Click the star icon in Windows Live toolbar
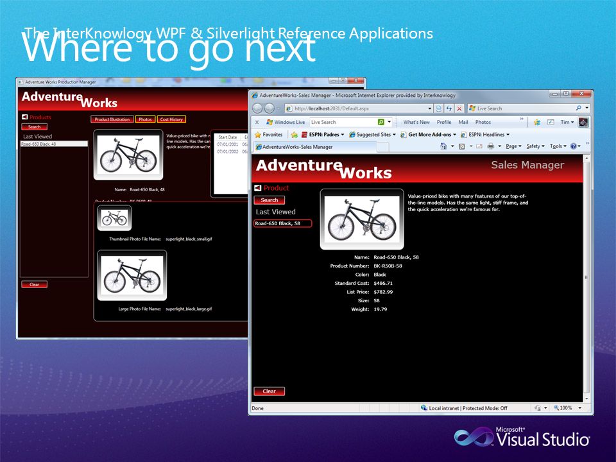The height and width of the screenshot is (462, 616). pos(537,122)
